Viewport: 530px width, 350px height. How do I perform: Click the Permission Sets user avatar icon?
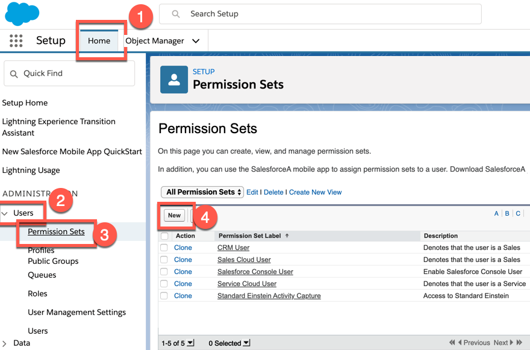tap(174, 80)
